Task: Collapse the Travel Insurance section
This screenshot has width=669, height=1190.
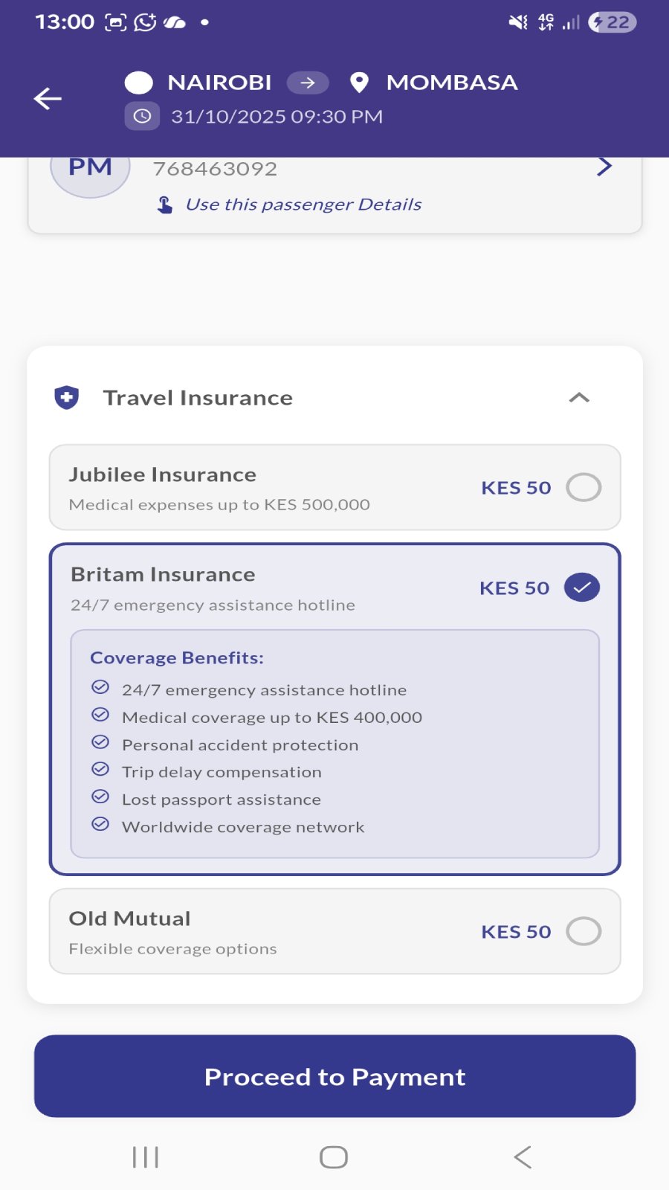Action: (579, 398)
